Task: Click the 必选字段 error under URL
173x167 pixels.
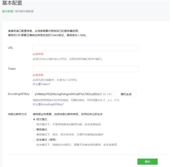Action: click(38, 54)
